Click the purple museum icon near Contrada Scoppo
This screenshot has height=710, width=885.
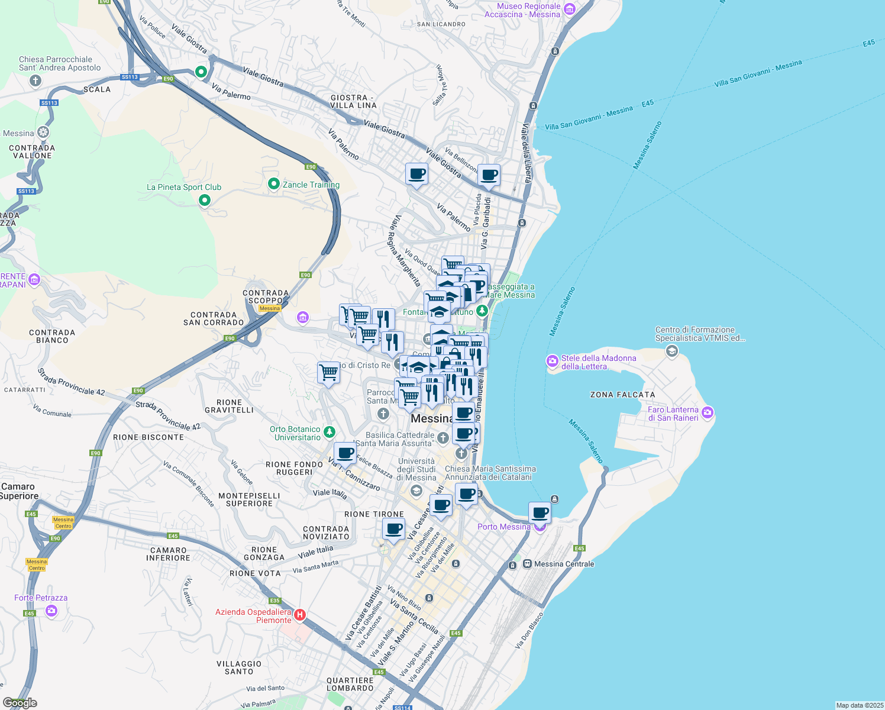pyautogui.click(x=303, y=318)
